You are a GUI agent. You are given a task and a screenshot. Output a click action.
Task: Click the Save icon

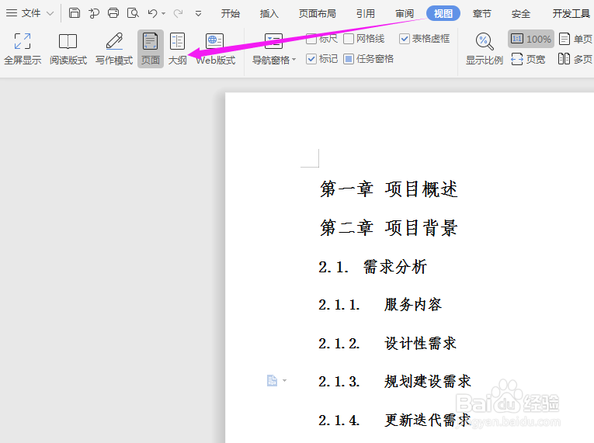coord(75,13)
